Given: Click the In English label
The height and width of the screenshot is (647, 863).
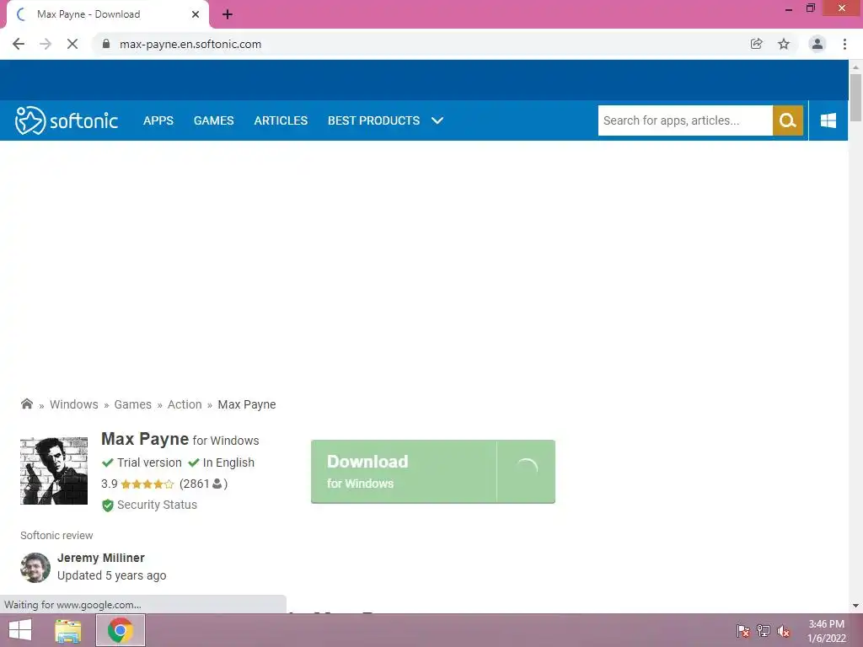Looking at the screenshot, I should (228, 463).
